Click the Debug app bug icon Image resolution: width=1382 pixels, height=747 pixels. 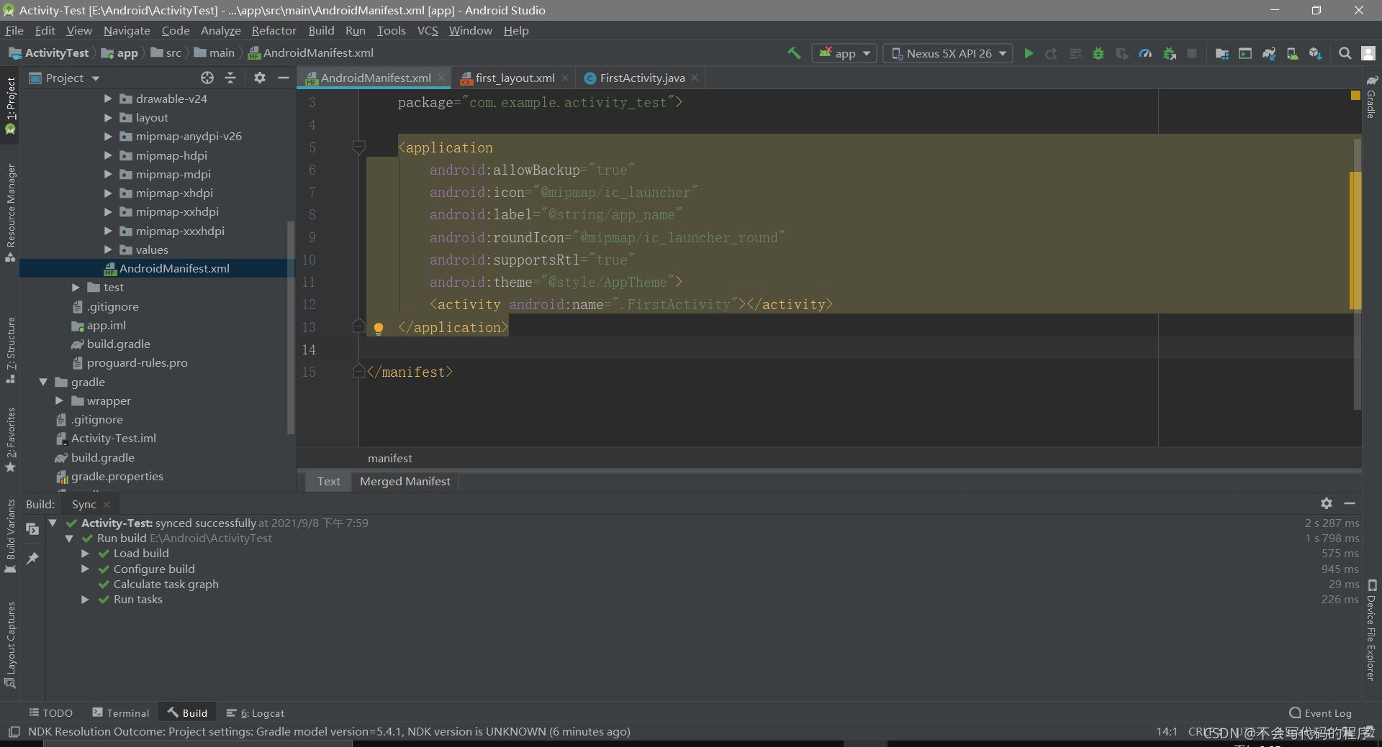point(1098,53)
